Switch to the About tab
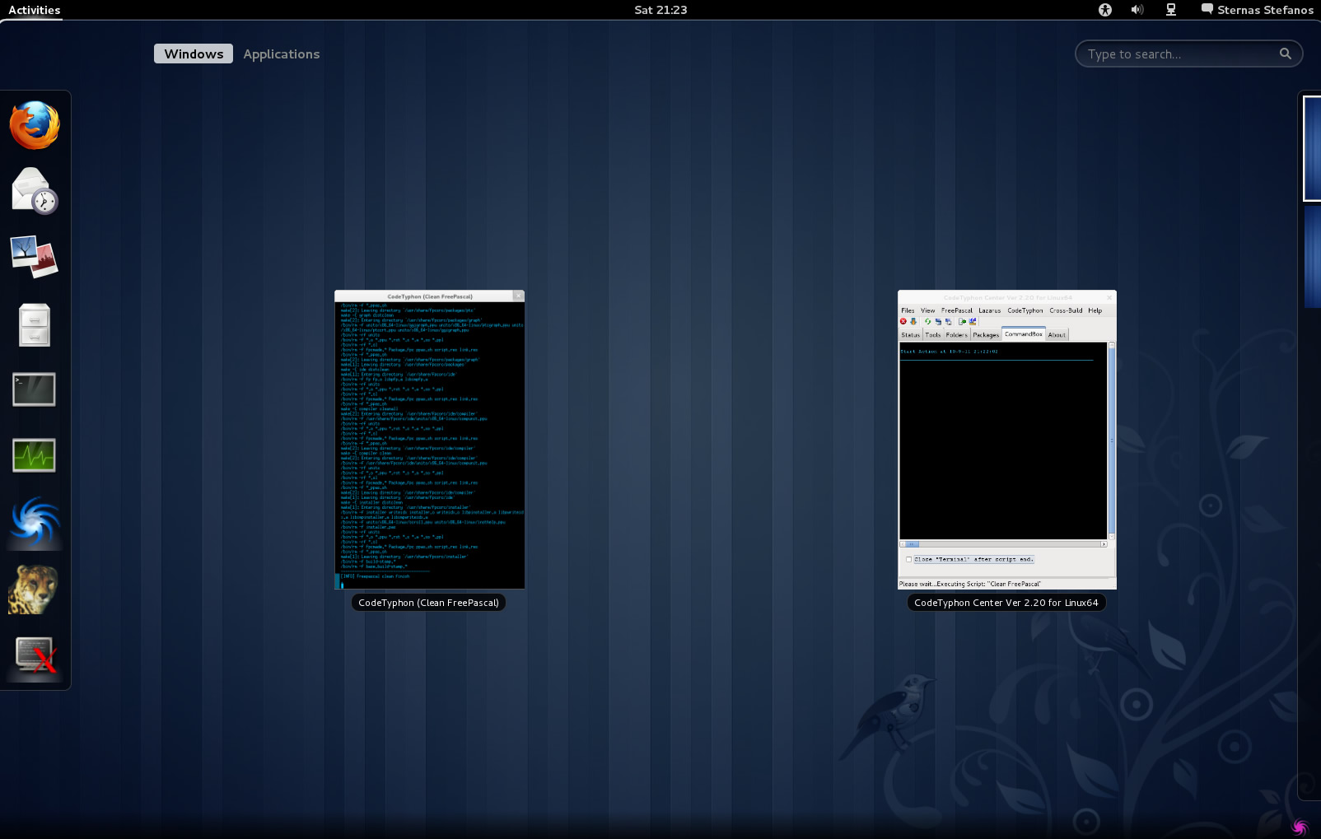 [1057, 334]
